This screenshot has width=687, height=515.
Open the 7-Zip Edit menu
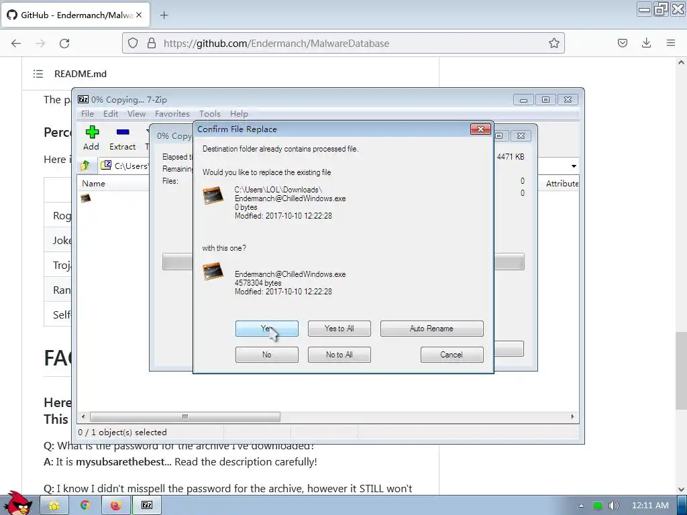click(111, 114)
